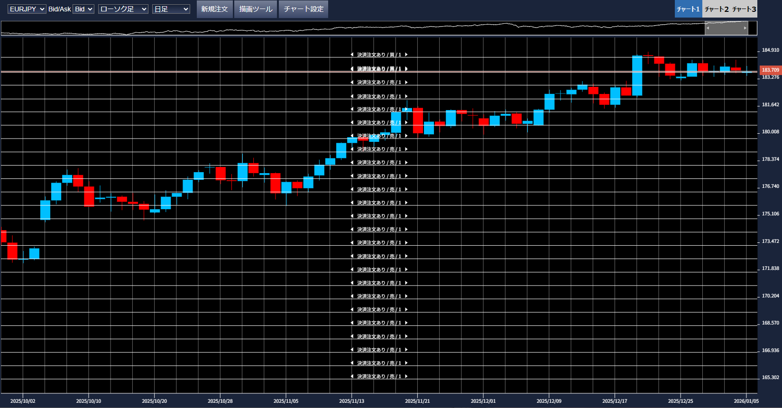This screenshot has height=408, width=782.
Task: Click the gray navigator range slider
Action: 727,28
